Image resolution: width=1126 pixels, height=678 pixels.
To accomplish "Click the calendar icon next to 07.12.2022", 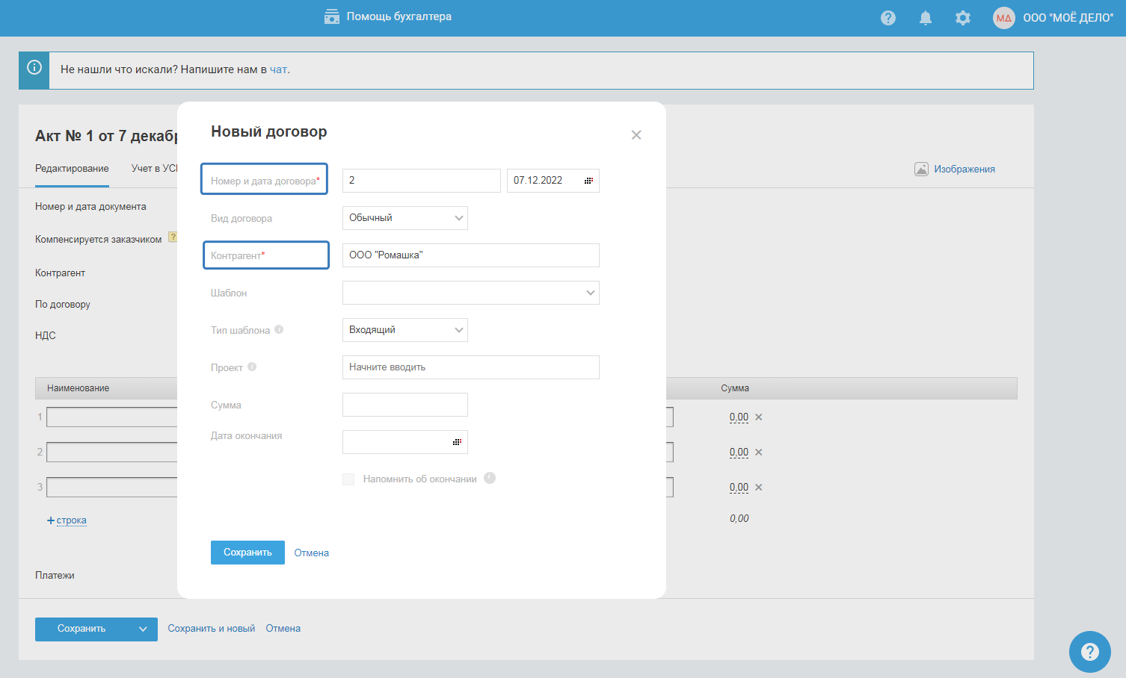I will click(588, 181).
